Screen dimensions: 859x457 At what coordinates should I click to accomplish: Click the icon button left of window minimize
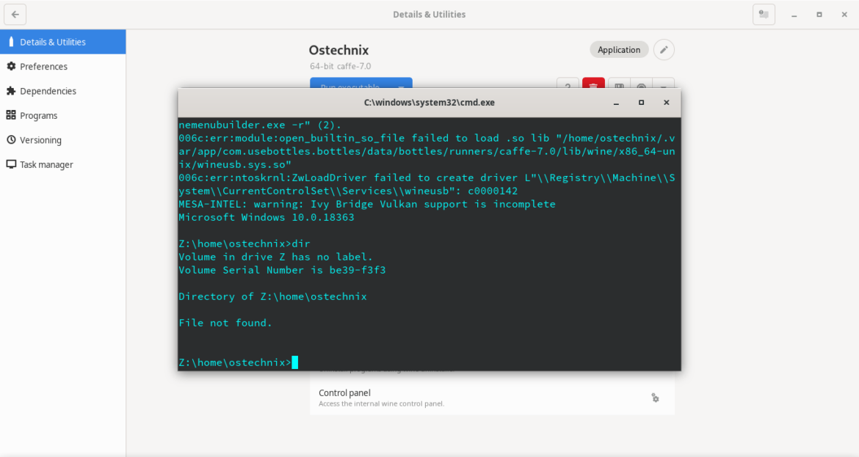point(764,14)
